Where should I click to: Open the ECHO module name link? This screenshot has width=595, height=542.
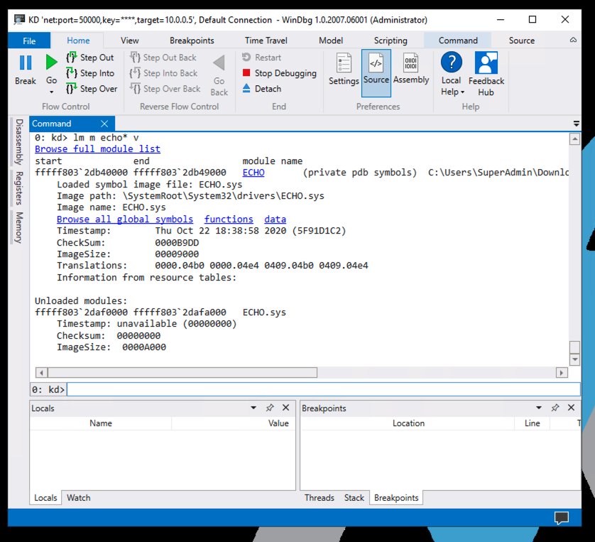[x=253, y=173]
